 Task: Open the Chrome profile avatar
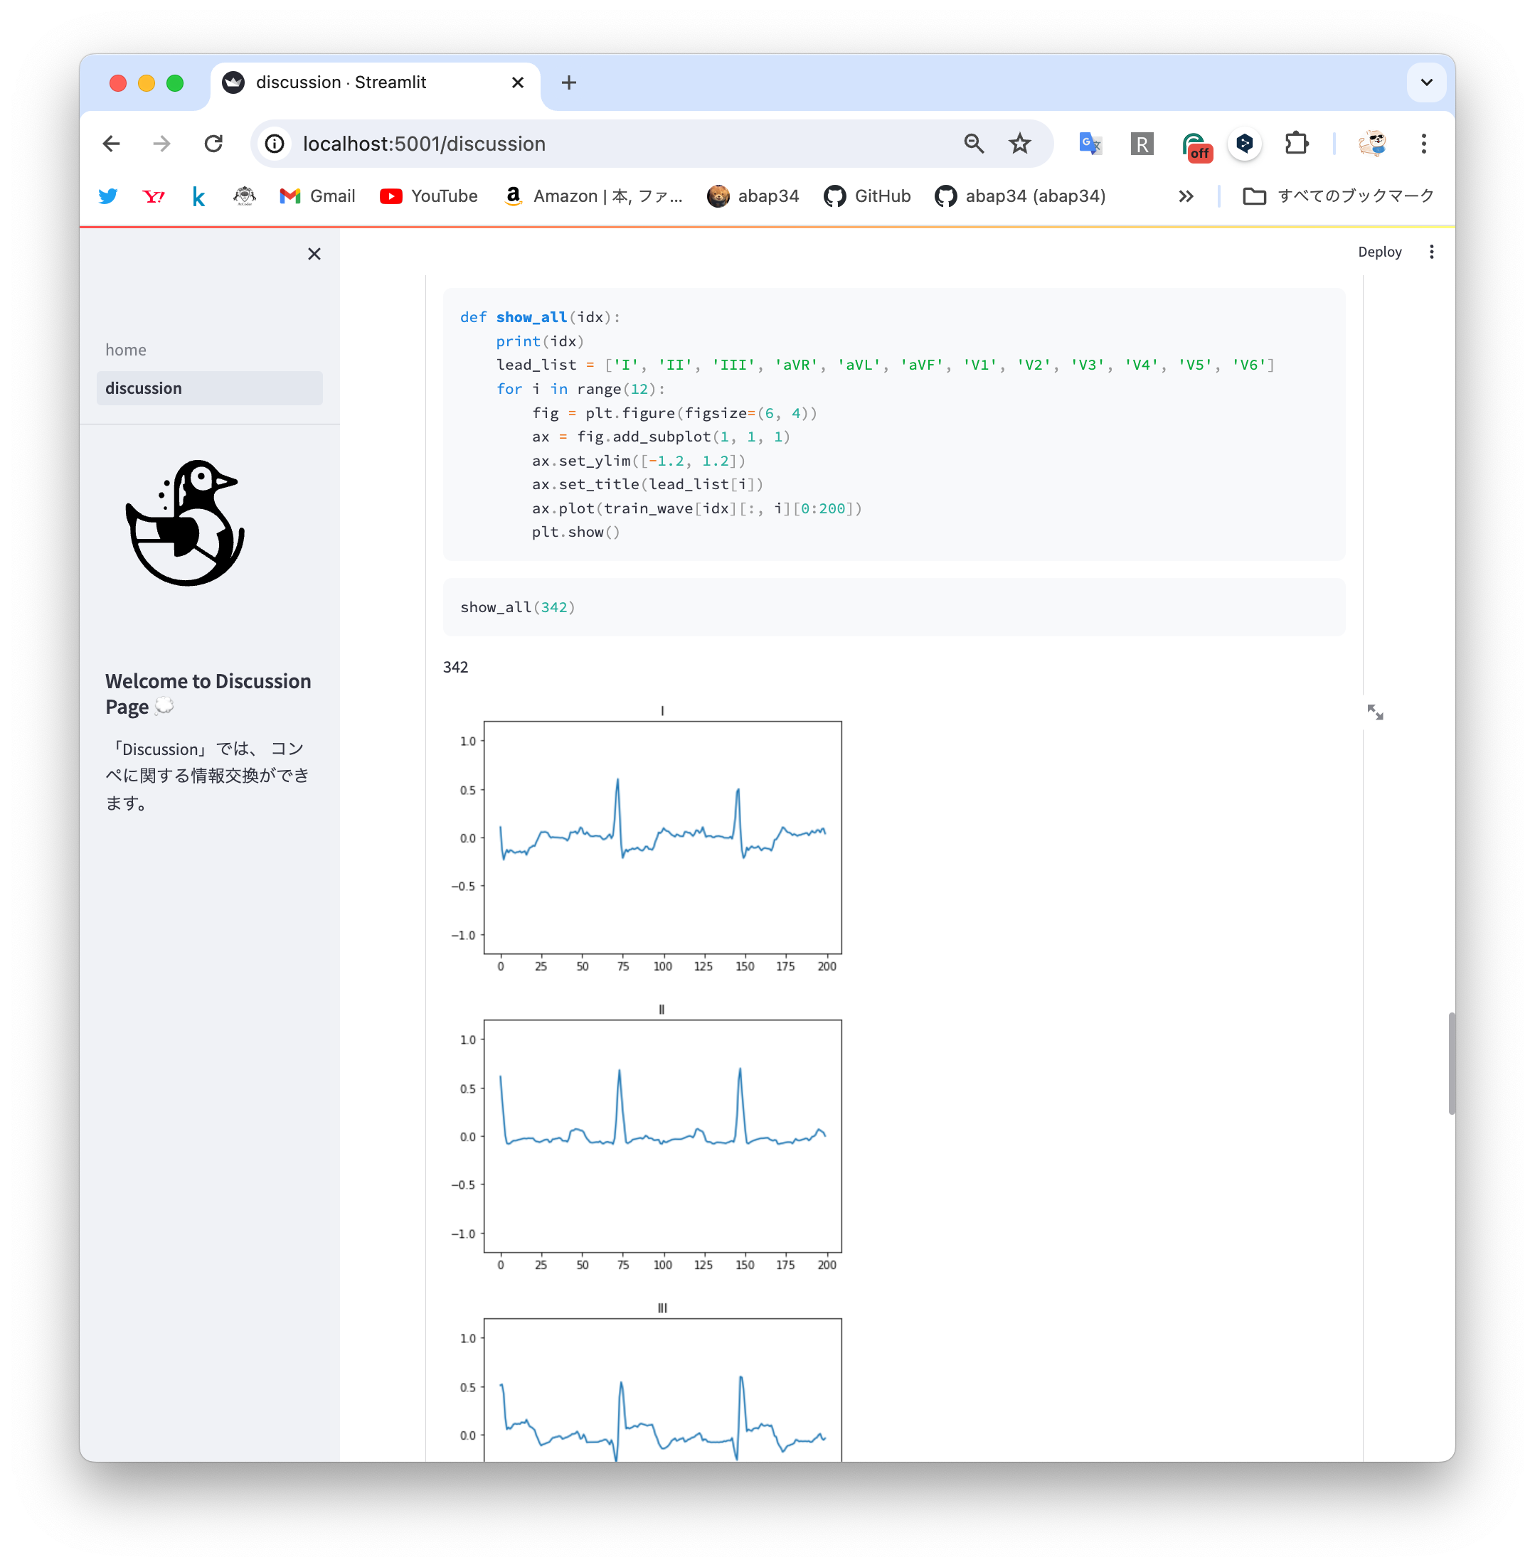1371,144
